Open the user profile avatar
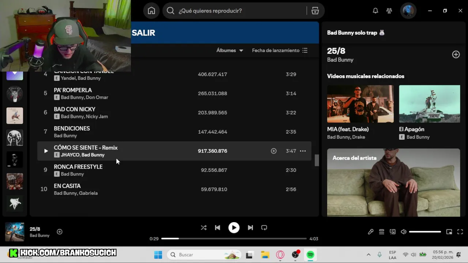The image size is (468, 263). point(408,11)
